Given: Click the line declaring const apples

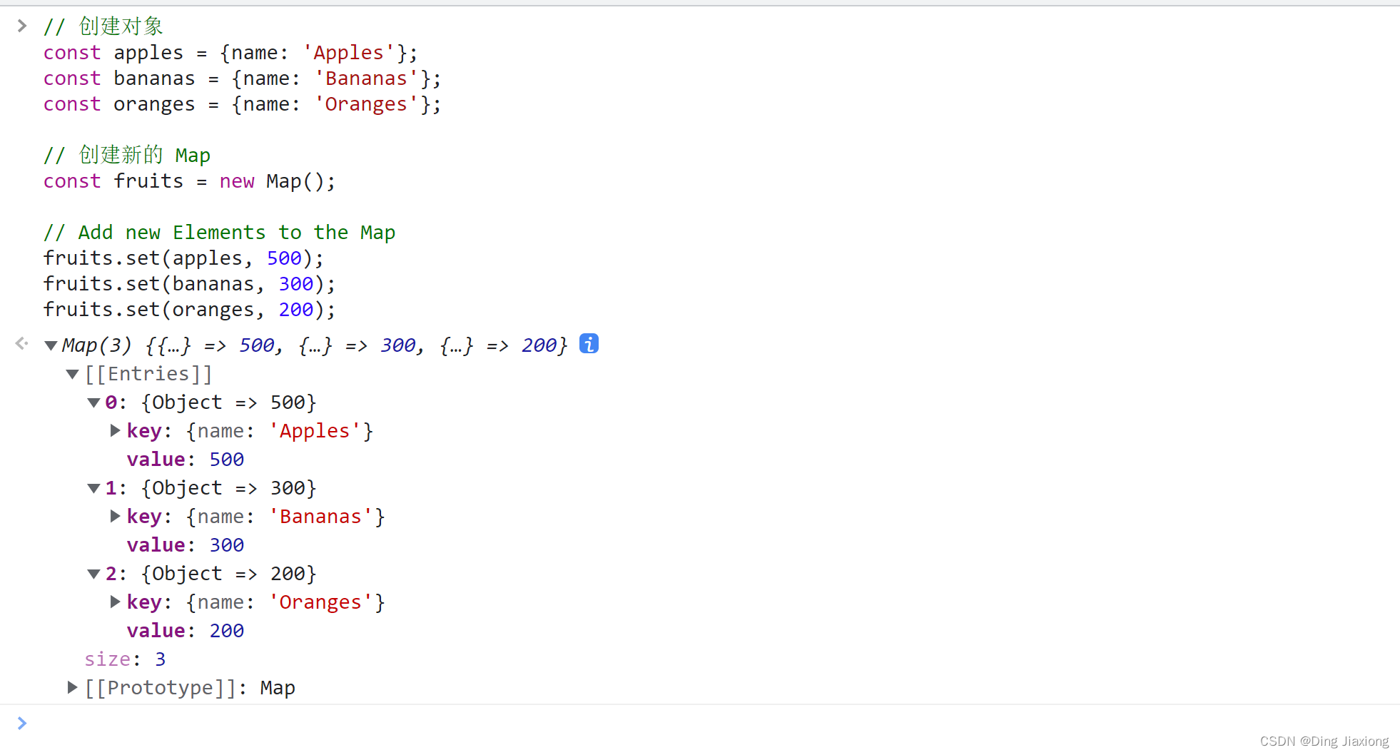Looking at the screenshot, I should (230, 53).
